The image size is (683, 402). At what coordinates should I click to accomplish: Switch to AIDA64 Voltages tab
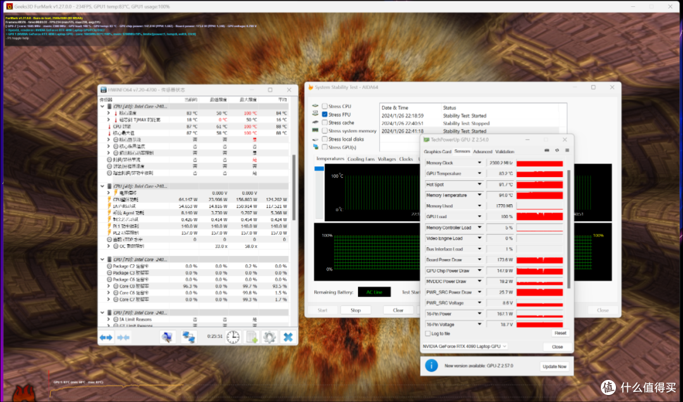(x=387, y=159)
